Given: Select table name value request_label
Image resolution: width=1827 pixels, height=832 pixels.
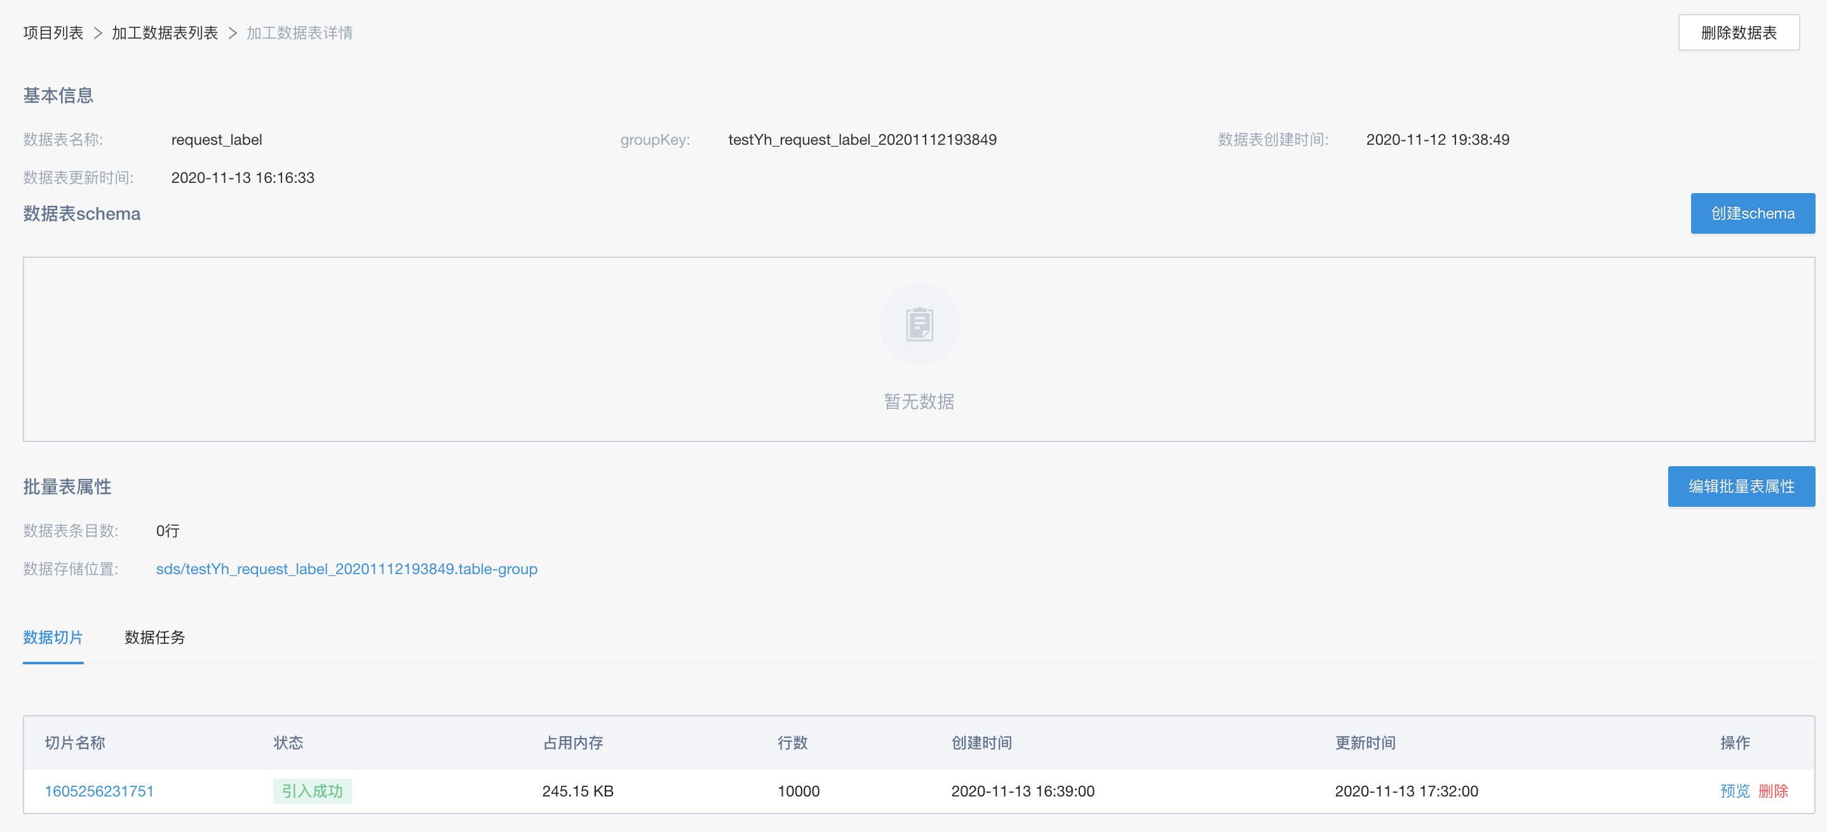Looking at the screenshot, I should pos(217,140).
